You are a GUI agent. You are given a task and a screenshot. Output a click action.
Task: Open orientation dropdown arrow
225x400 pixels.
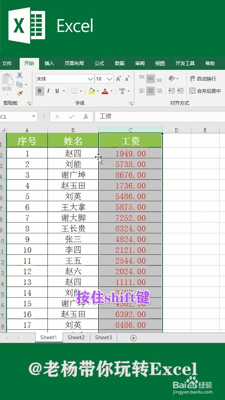coord(177,79)
